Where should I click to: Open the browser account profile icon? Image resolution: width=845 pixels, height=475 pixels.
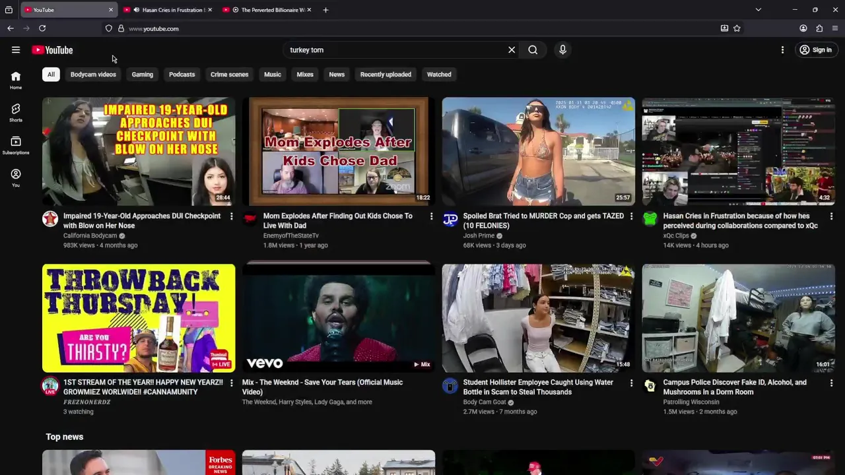click(803, 28)
